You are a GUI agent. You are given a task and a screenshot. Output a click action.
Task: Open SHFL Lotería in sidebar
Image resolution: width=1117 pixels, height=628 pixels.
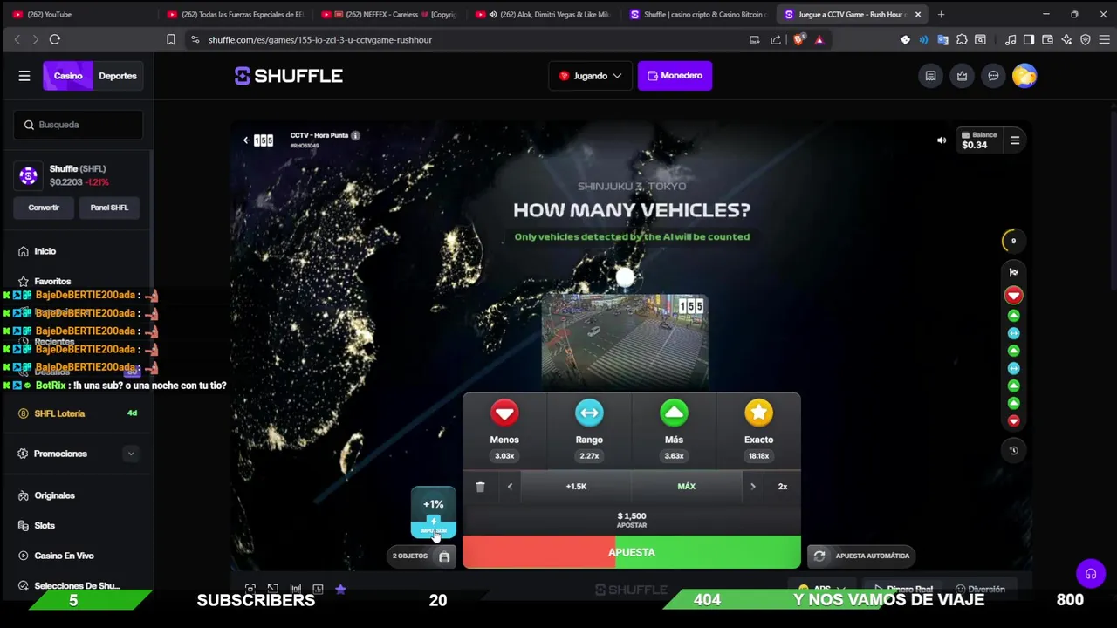click(59, 413)
